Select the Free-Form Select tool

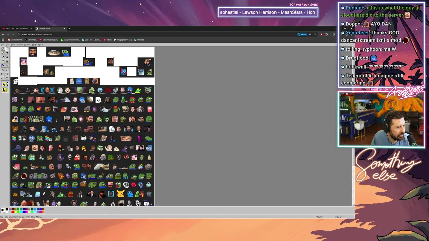pyautogui.click(x=3, y=48)
